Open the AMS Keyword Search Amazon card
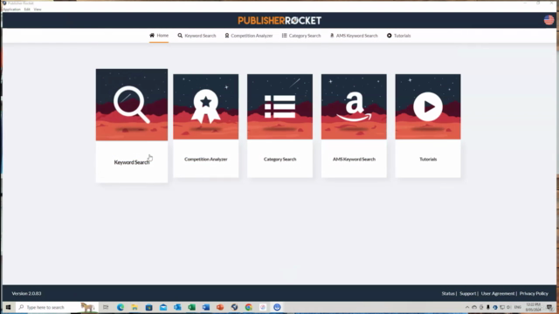Screen dimensions: 559x314 pos(354,126)
